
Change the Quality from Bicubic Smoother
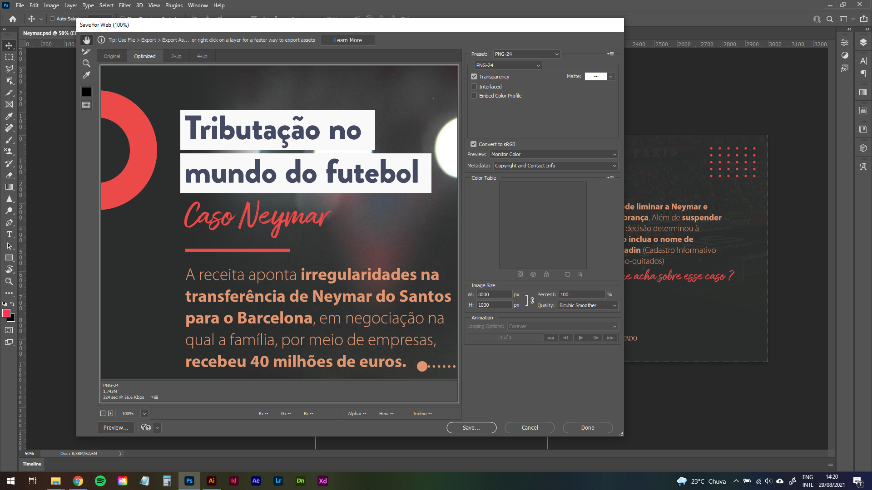point(588,305)
